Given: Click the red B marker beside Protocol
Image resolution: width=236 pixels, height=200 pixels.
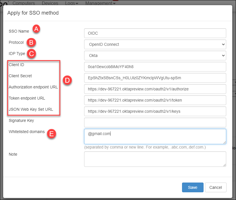Looking at the screenshot, I should pyautogui.click(x=31, y=42).
